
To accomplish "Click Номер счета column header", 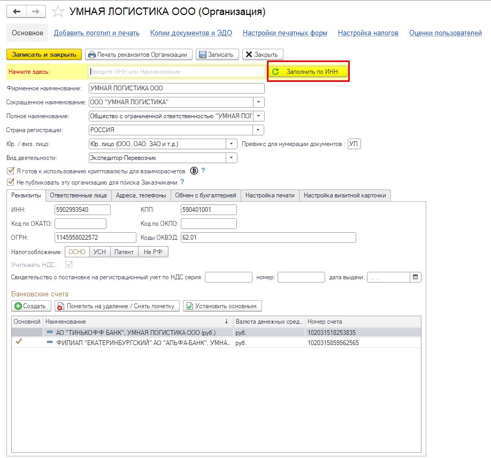I will [x=363, y=322].
